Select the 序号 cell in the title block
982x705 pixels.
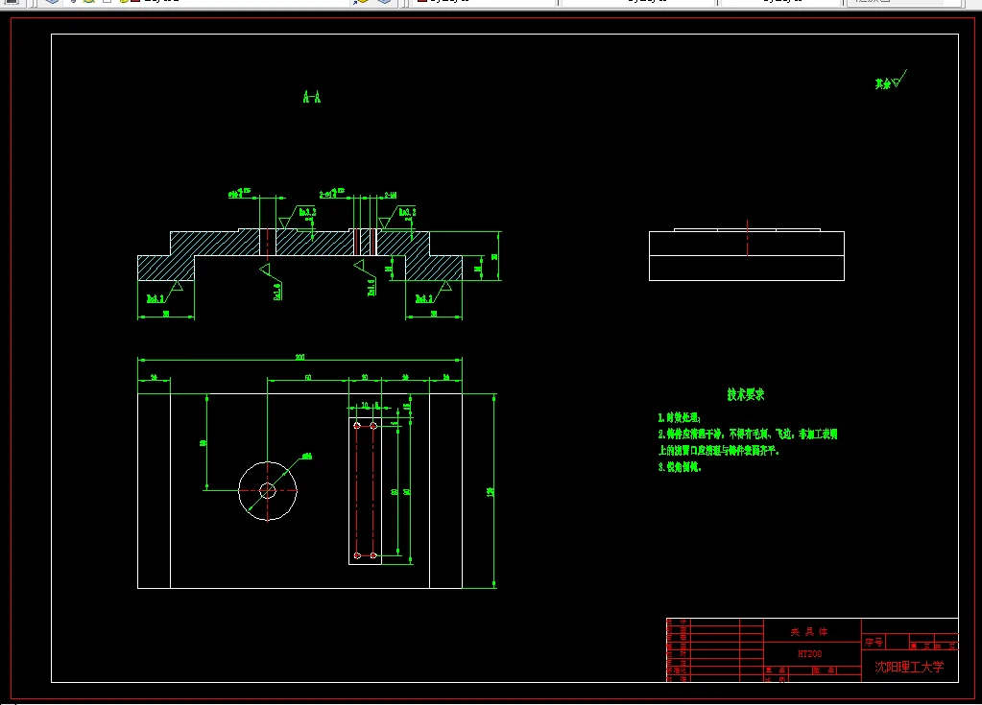874,643
